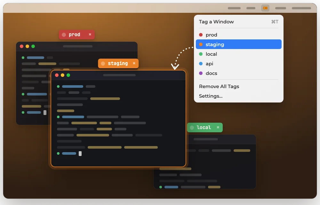Screen dimensions: 320x205
Task: Maximize the staging terminal window with green button
Action: pyautogui.click(x=68, y=75)
